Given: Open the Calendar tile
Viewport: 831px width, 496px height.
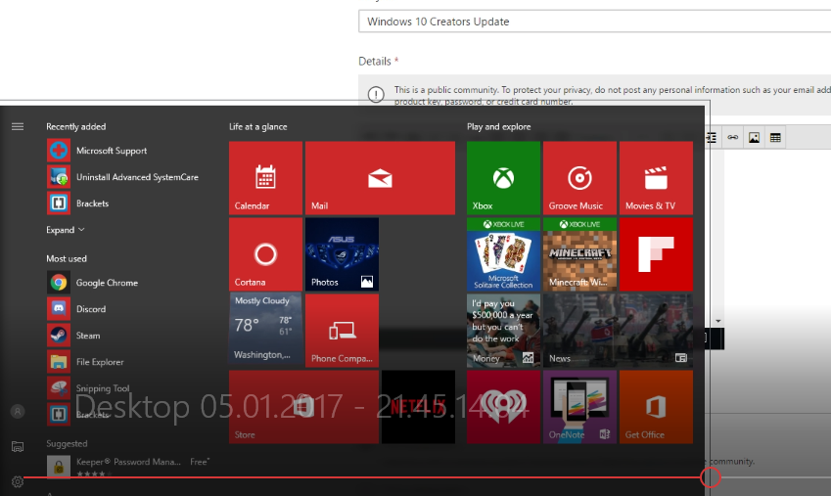Looking at the screenshot, I should (x=265, y=178).
